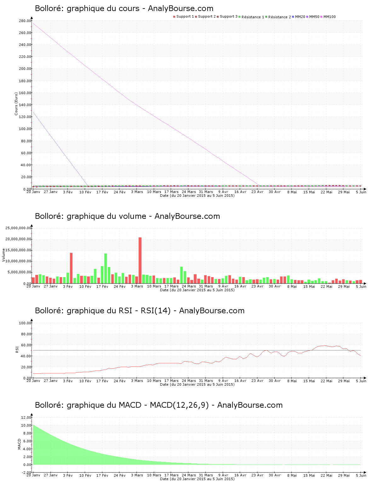This screenshot has width=378, height=488.
Task: Click the 100.00 value on the RSI axis
Action: click(x=25, y=323)
